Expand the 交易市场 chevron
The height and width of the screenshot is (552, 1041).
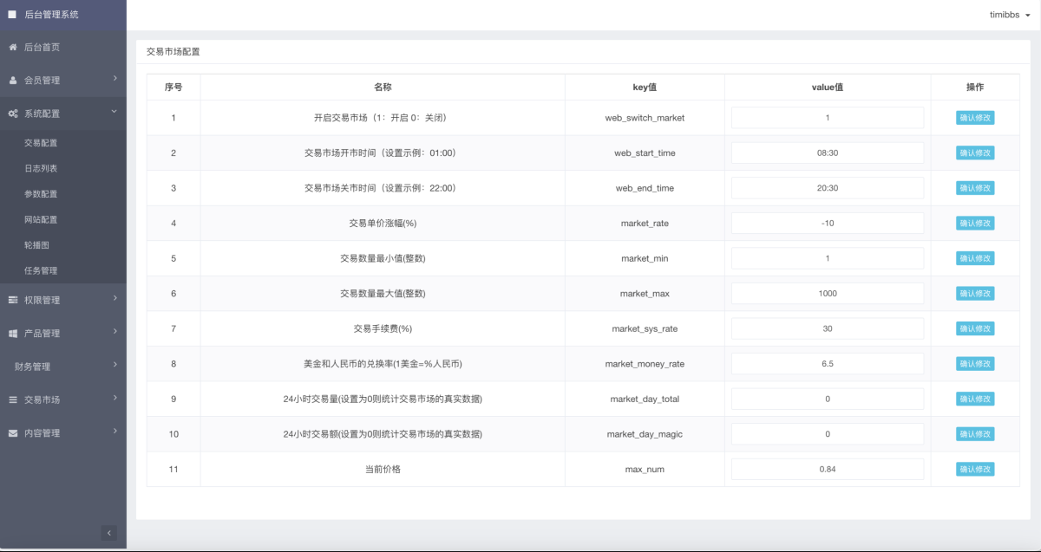pos(115,398)
